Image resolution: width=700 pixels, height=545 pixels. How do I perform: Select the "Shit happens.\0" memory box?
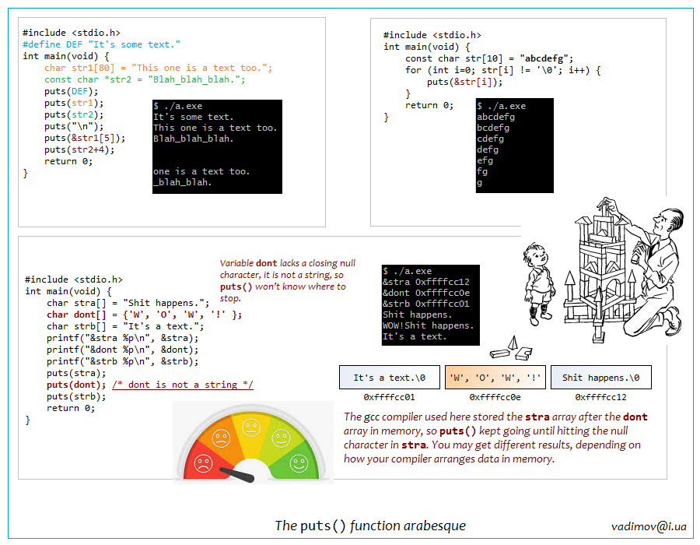coord(601,378)
